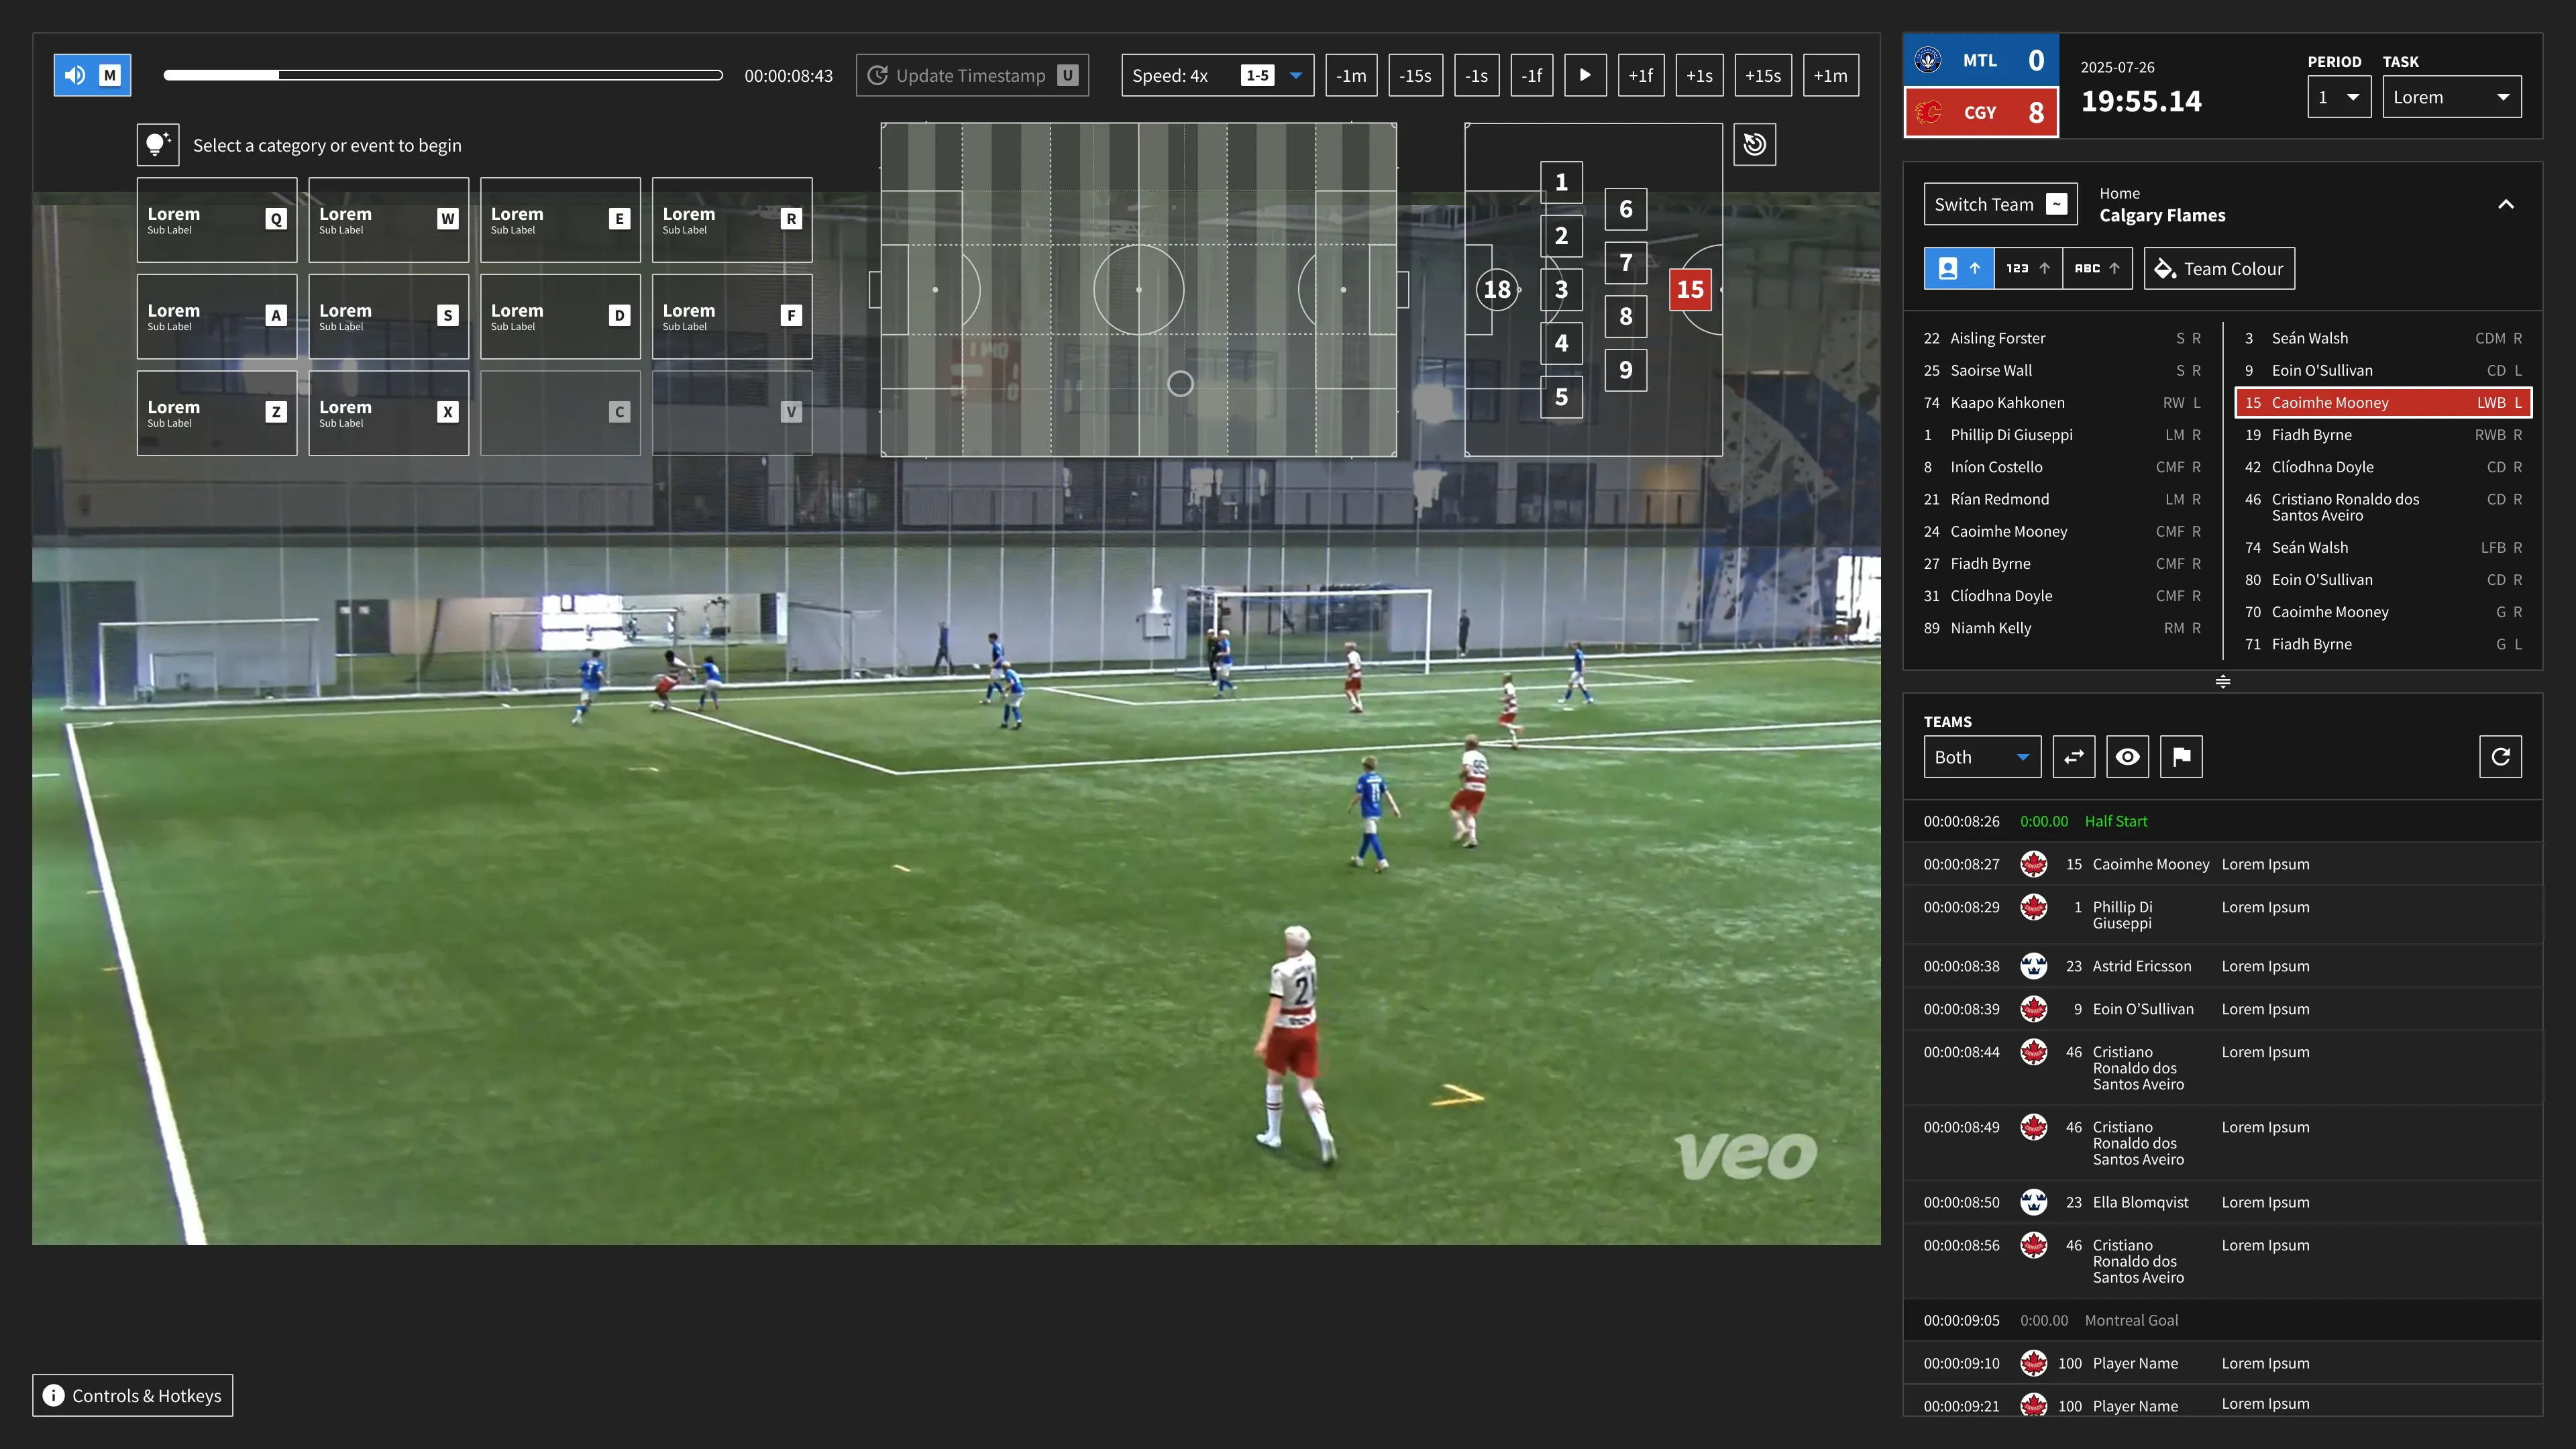The image size is (2576, 1449).
Task: Select highlighted player 15 in formation
Action: coord(1690,290)
